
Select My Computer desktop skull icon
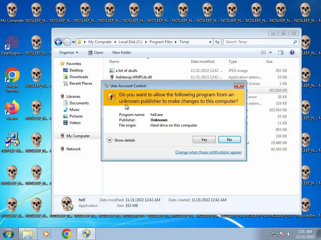coord(12,12)
